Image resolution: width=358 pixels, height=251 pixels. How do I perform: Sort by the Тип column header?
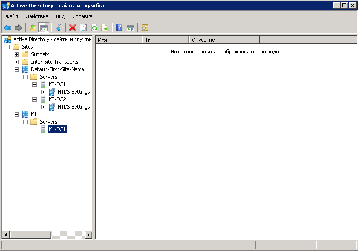click(166, 40)
